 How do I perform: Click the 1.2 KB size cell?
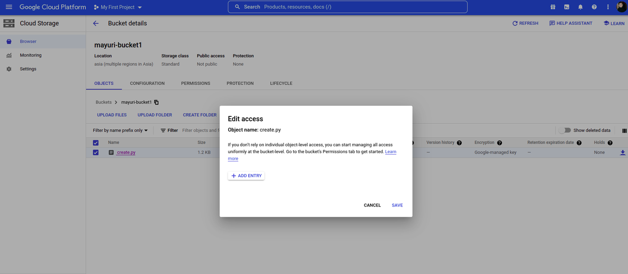pos(204,153)
